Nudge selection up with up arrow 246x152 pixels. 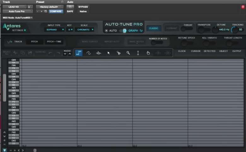click(70, 54)
